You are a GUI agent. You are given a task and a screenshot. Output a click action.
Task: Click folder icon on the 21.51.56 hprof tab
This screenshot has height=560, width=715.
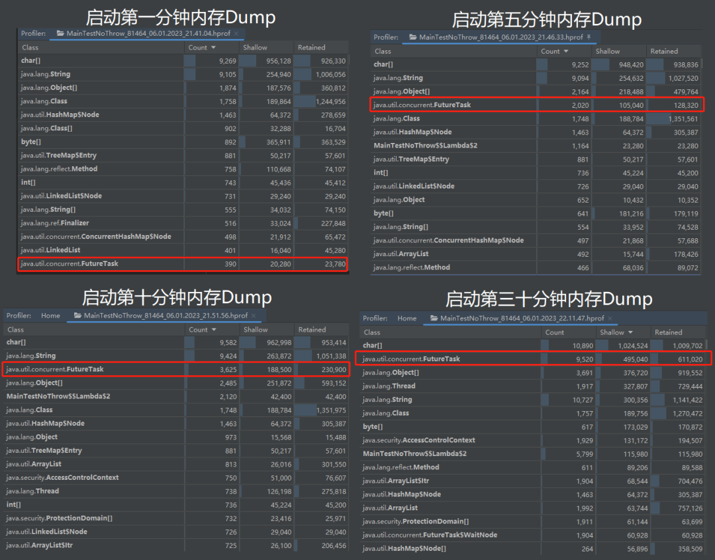tap(77, 316)
